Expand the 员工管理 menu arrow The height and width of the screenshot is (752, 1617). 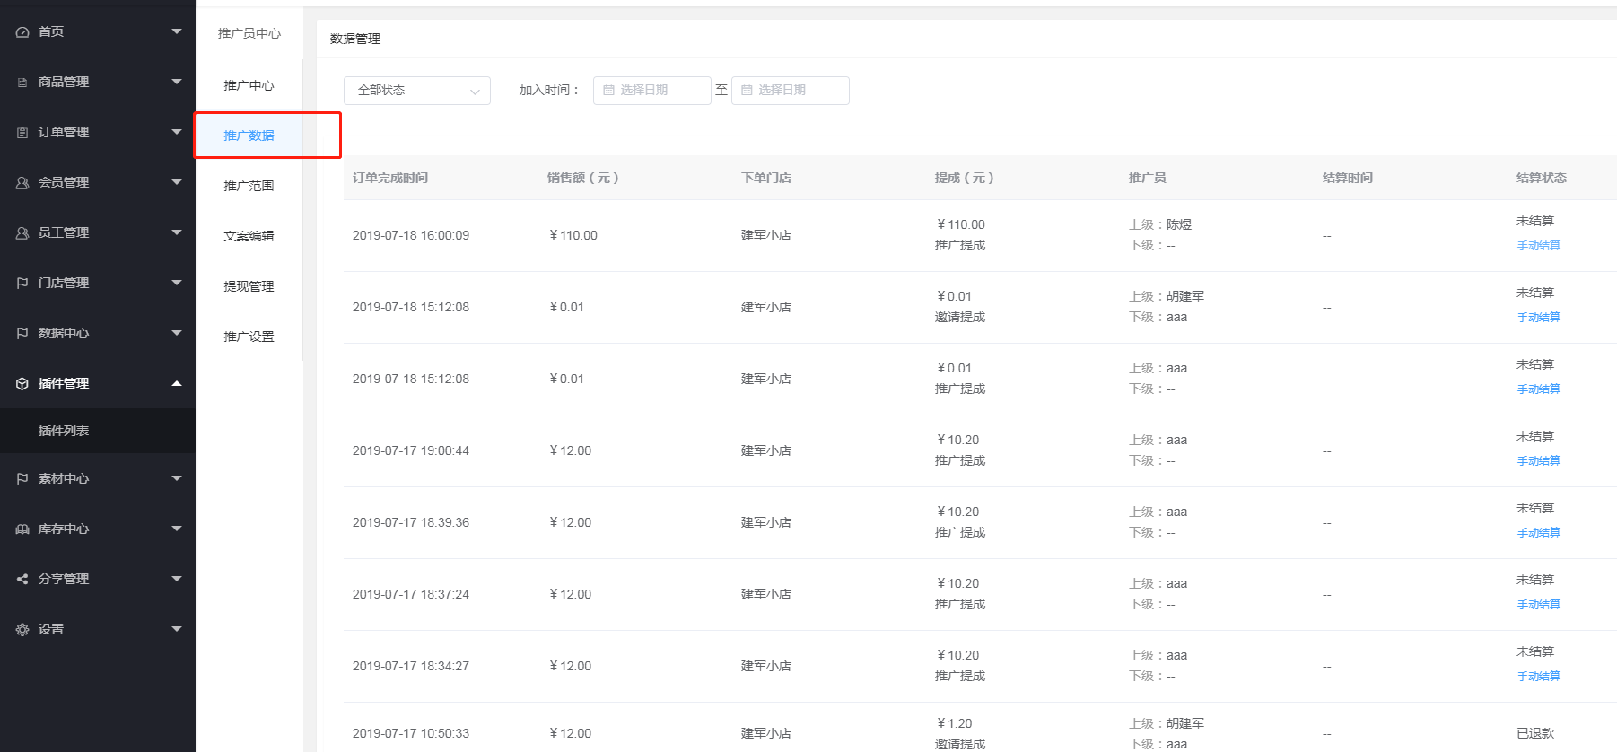[x=177, y=232]
